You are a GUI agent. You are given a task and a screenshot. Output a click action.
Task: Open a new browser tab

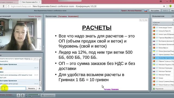pyautogui.click(x=43, y=2)
